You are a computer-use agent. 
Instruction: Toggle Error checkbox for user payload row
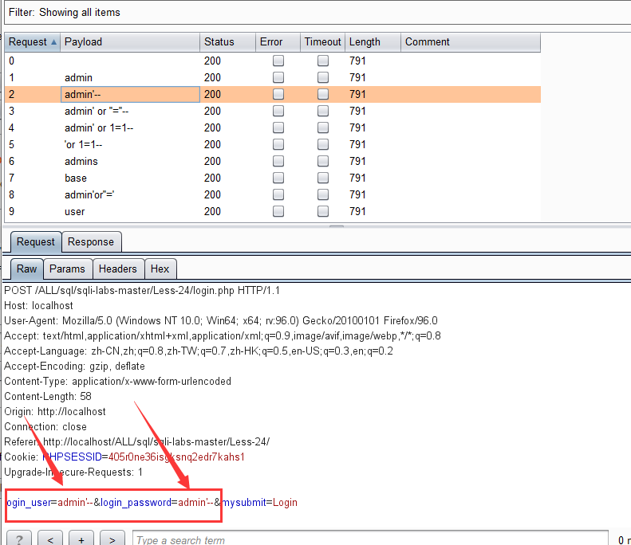278,211
